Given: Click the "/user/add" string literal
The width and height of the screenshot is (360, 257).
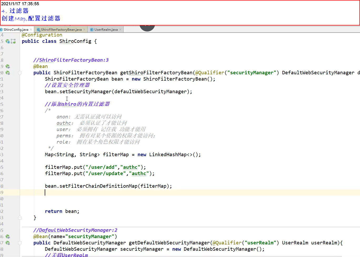Looking at the screenshot, I should click(x=101, y=167).
